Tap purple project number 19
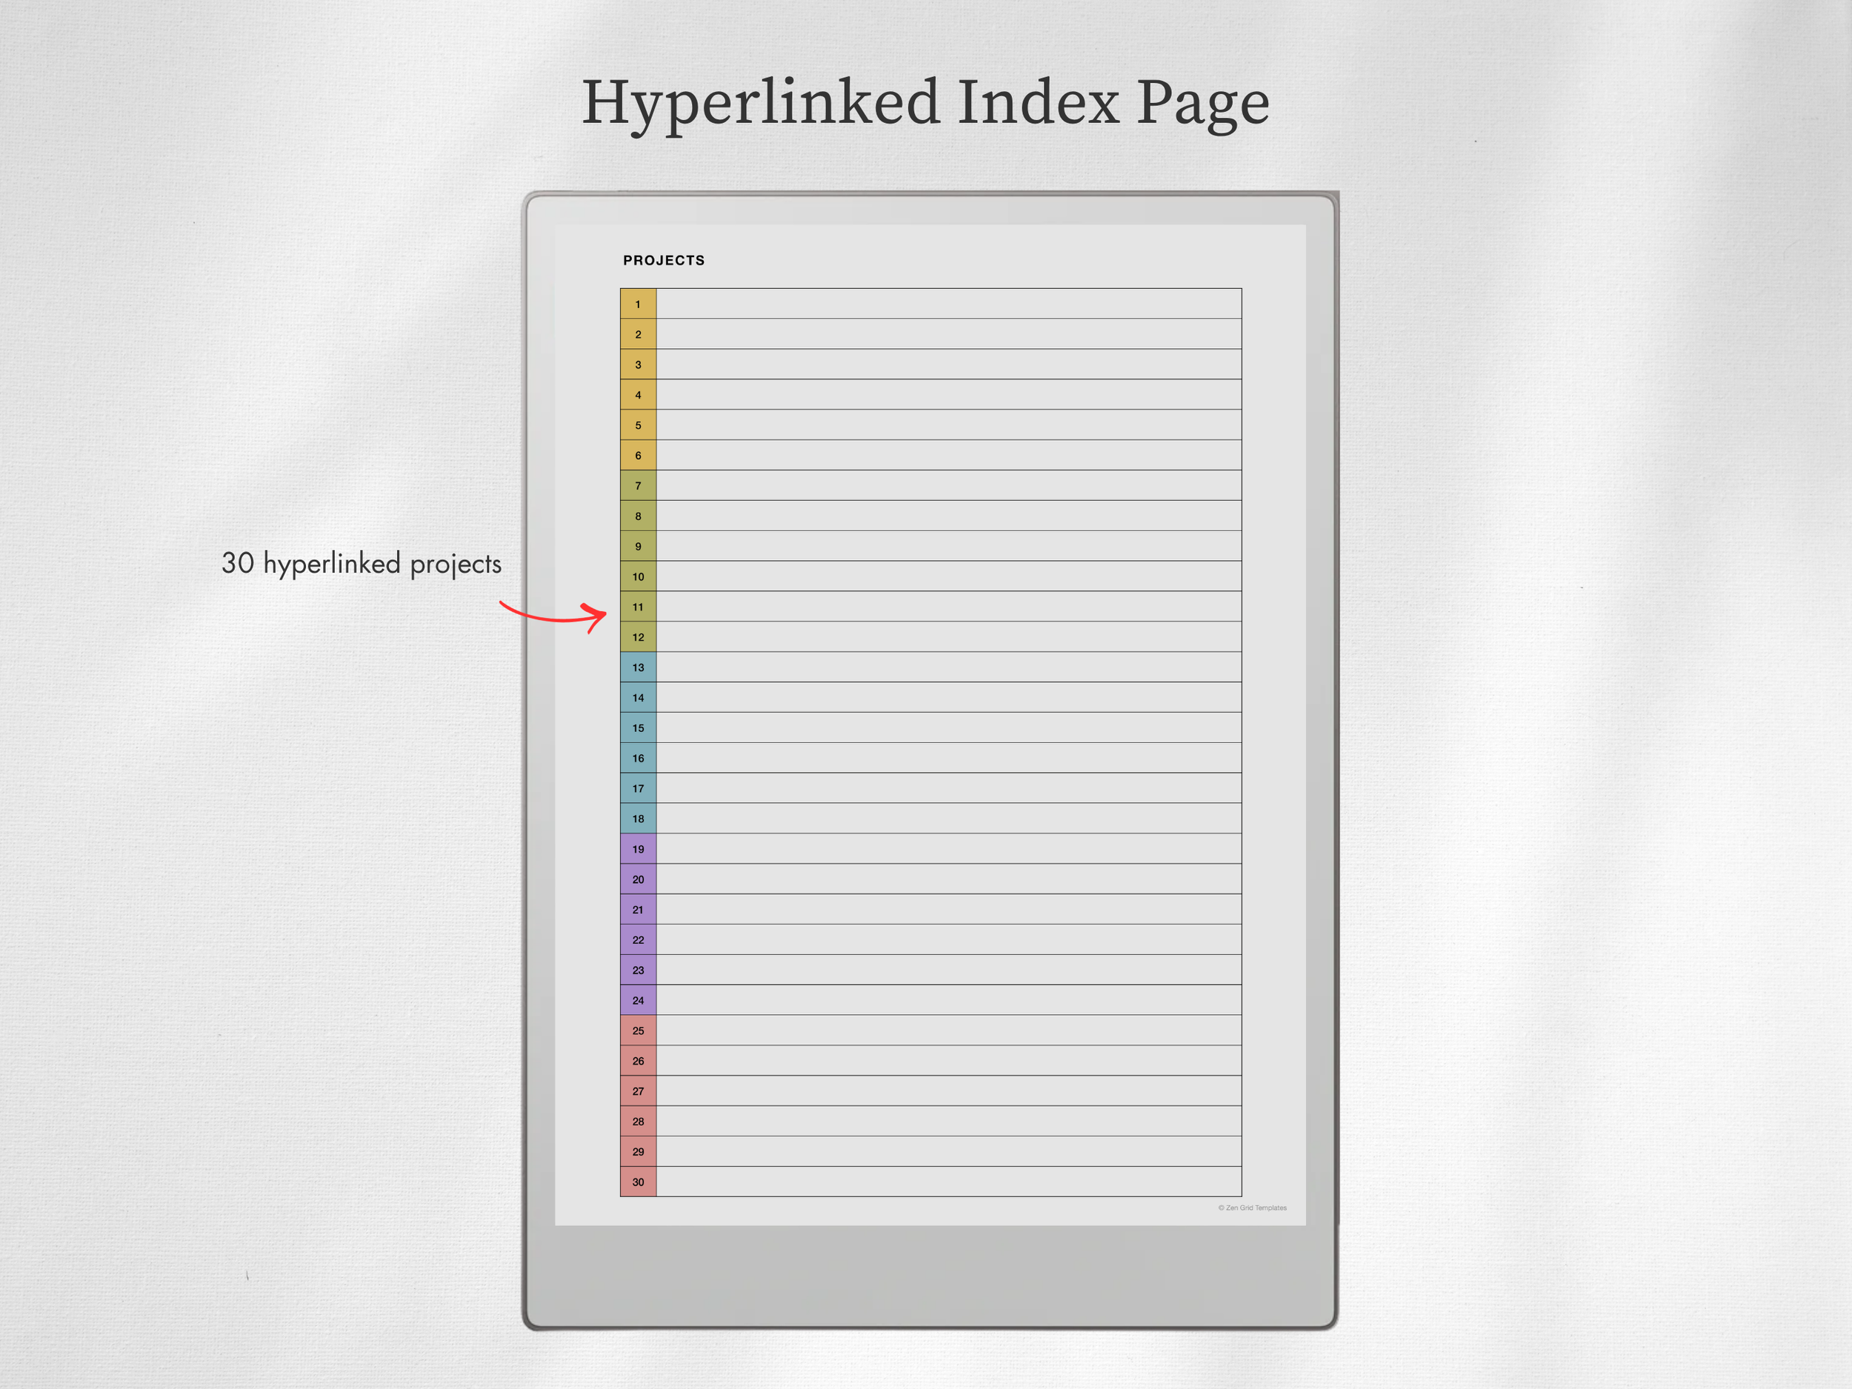The height and width of the screenshot is (1389, 1852). [x=638, y=849]
